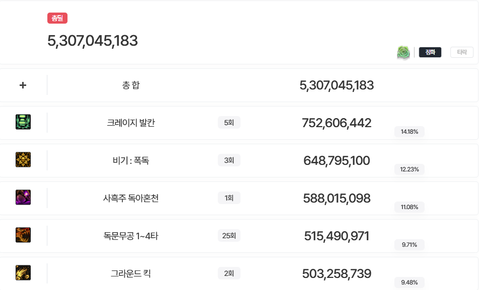Select the 그라운드 킥 skill icon
479x290 pixels.
click(x=23, y=273)
